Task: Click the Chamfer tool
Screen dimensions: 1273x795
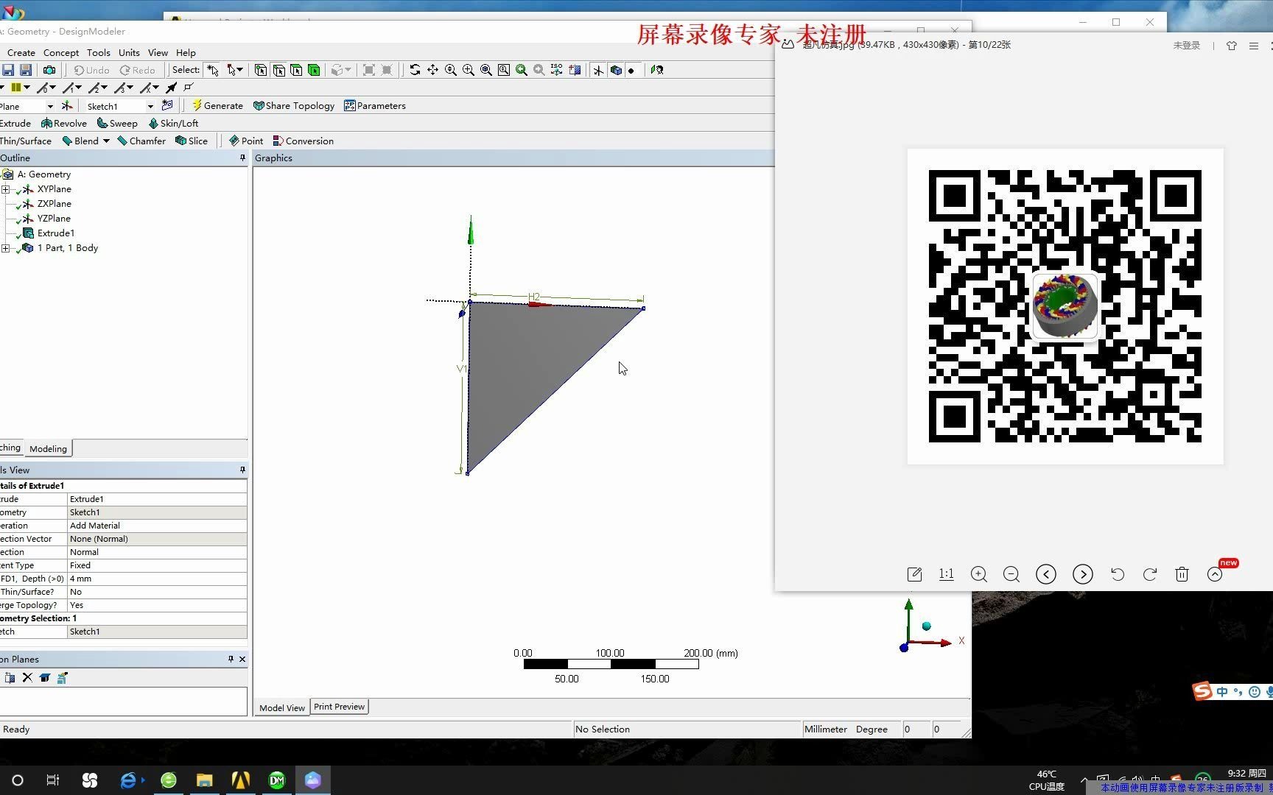Action: pyautogui.click(x=141, y=141)
